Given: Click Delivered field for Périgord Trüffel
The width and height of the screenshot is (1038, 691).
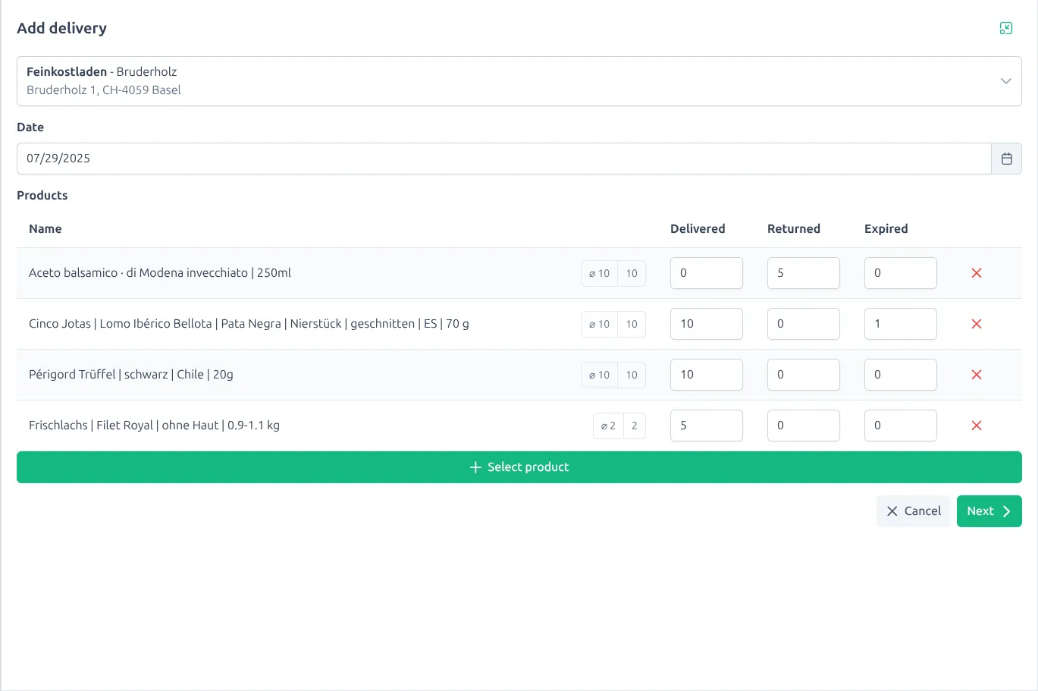Looking at the screenshot, I should [706, 375].
